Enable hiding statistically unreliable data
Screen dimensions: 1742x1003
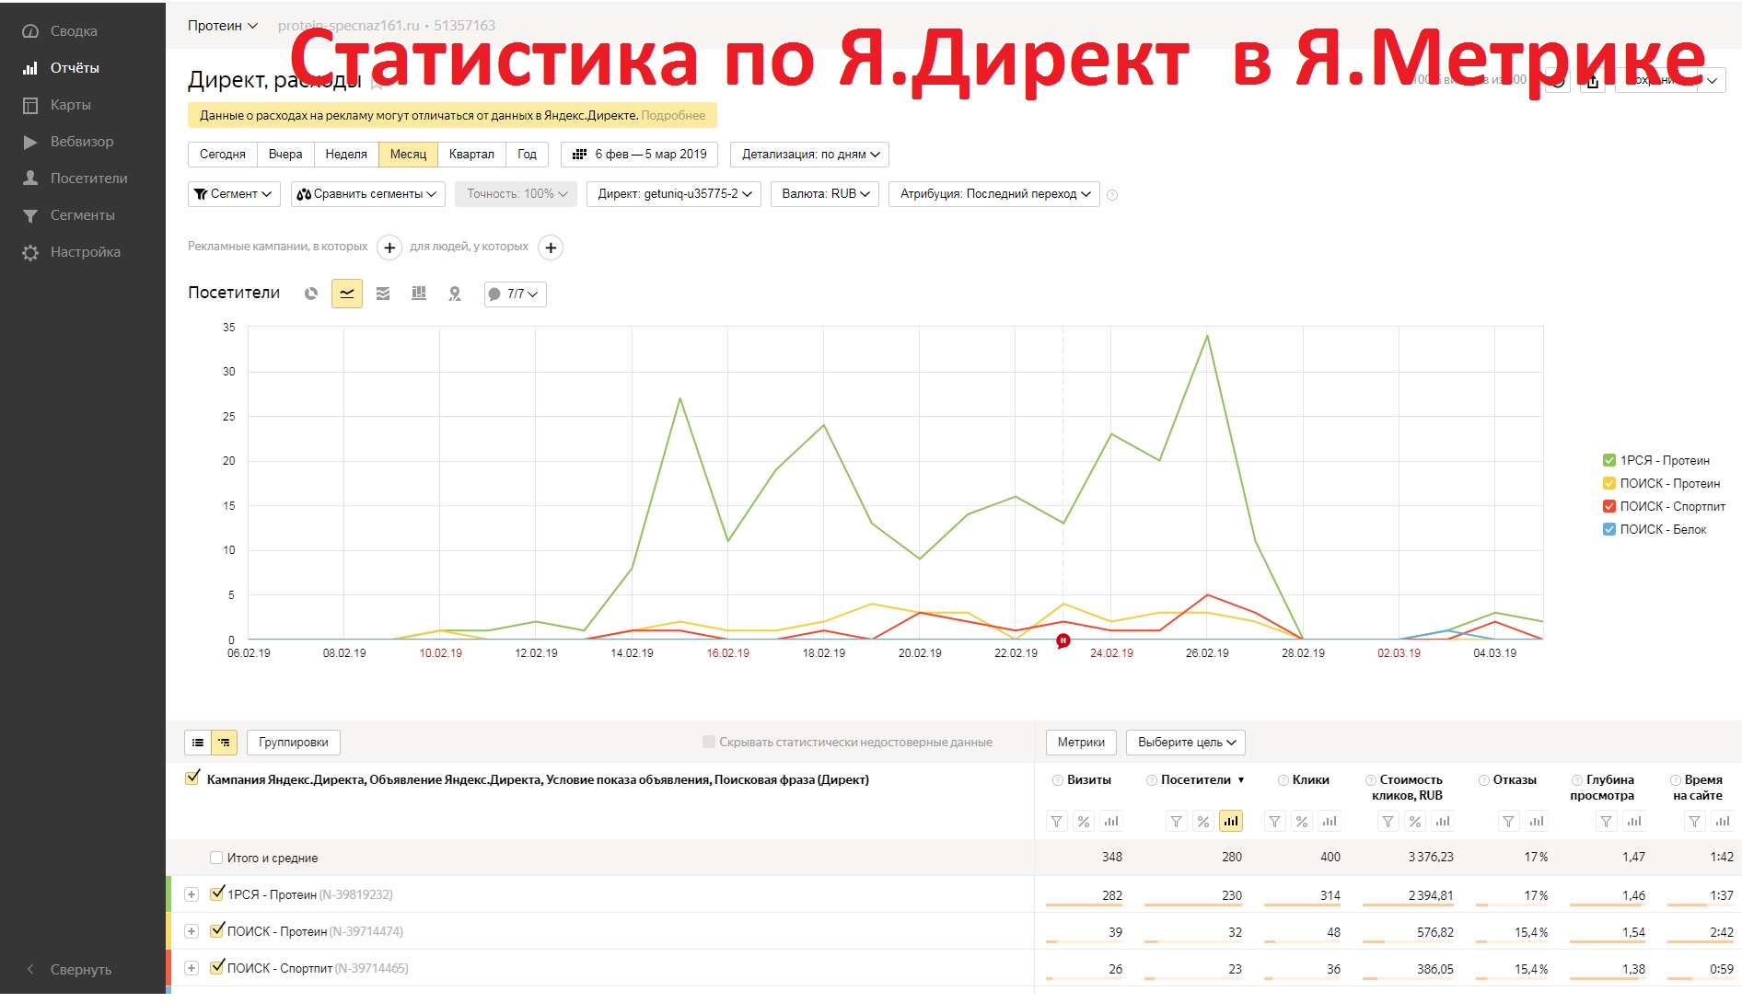coord(709,742)
